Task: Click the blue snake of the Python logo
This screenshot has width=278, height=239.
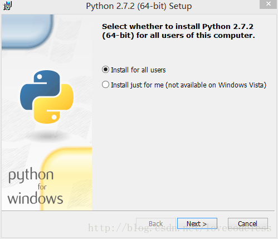Action: coord(40,89)
